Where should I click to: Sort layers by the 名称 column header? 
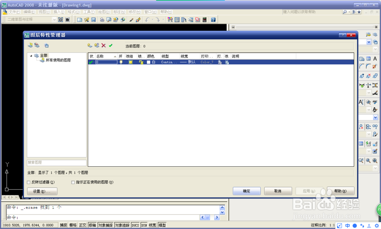click(106, 56)
